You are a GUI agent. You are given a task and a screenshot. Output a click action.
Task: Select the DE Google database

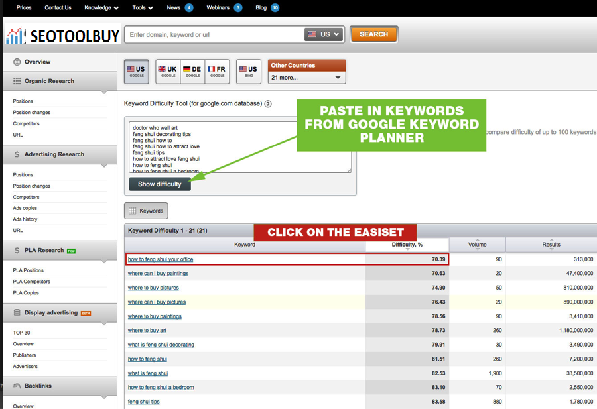(x=192, y=71)
